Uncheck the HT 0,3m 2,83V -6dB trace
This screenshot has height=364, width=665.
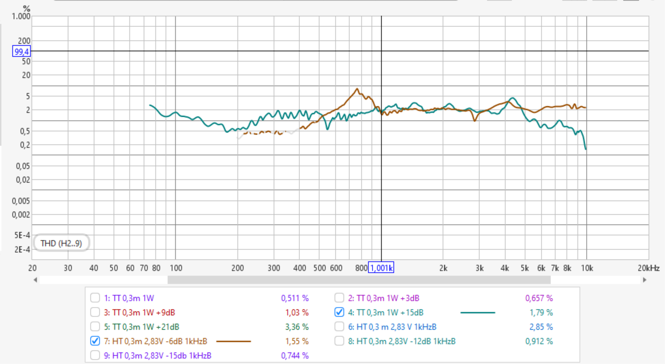[x=95, y=341]
